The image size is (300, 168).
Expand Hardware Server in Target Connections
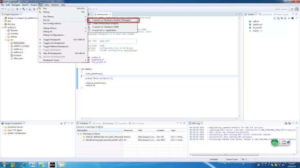3,127
